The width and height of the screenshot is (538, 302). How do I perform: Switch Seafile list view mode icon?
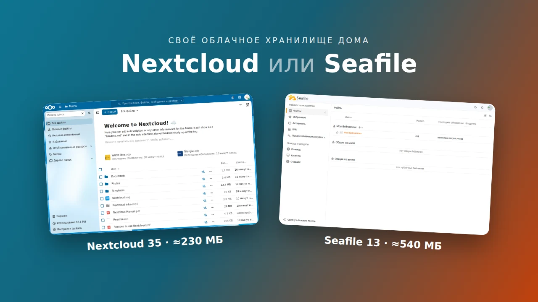point(485,115)
